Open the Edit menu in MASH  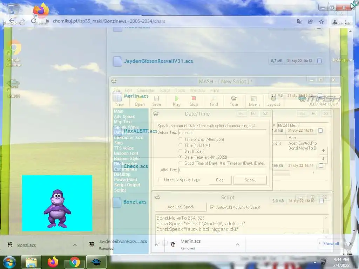128,90
